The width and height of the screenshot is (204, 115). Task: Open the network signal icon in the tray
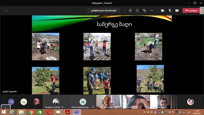(x=184, y=112)
